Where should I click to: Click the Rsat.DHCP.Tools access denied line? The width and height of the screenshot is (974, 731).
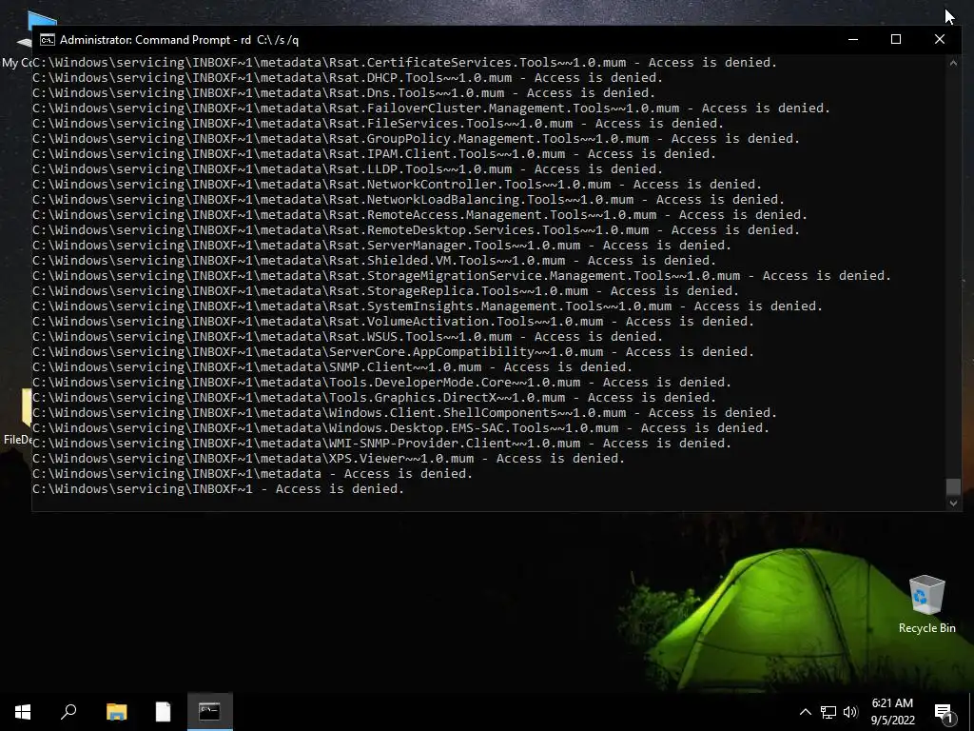pyautogui.click(x=348, y=78)
